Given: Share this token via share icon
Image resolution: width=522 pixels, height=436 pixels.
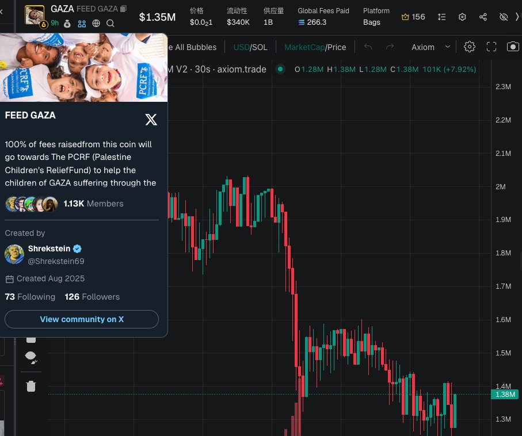Looking at the screenshot, I should click(483, 17).
